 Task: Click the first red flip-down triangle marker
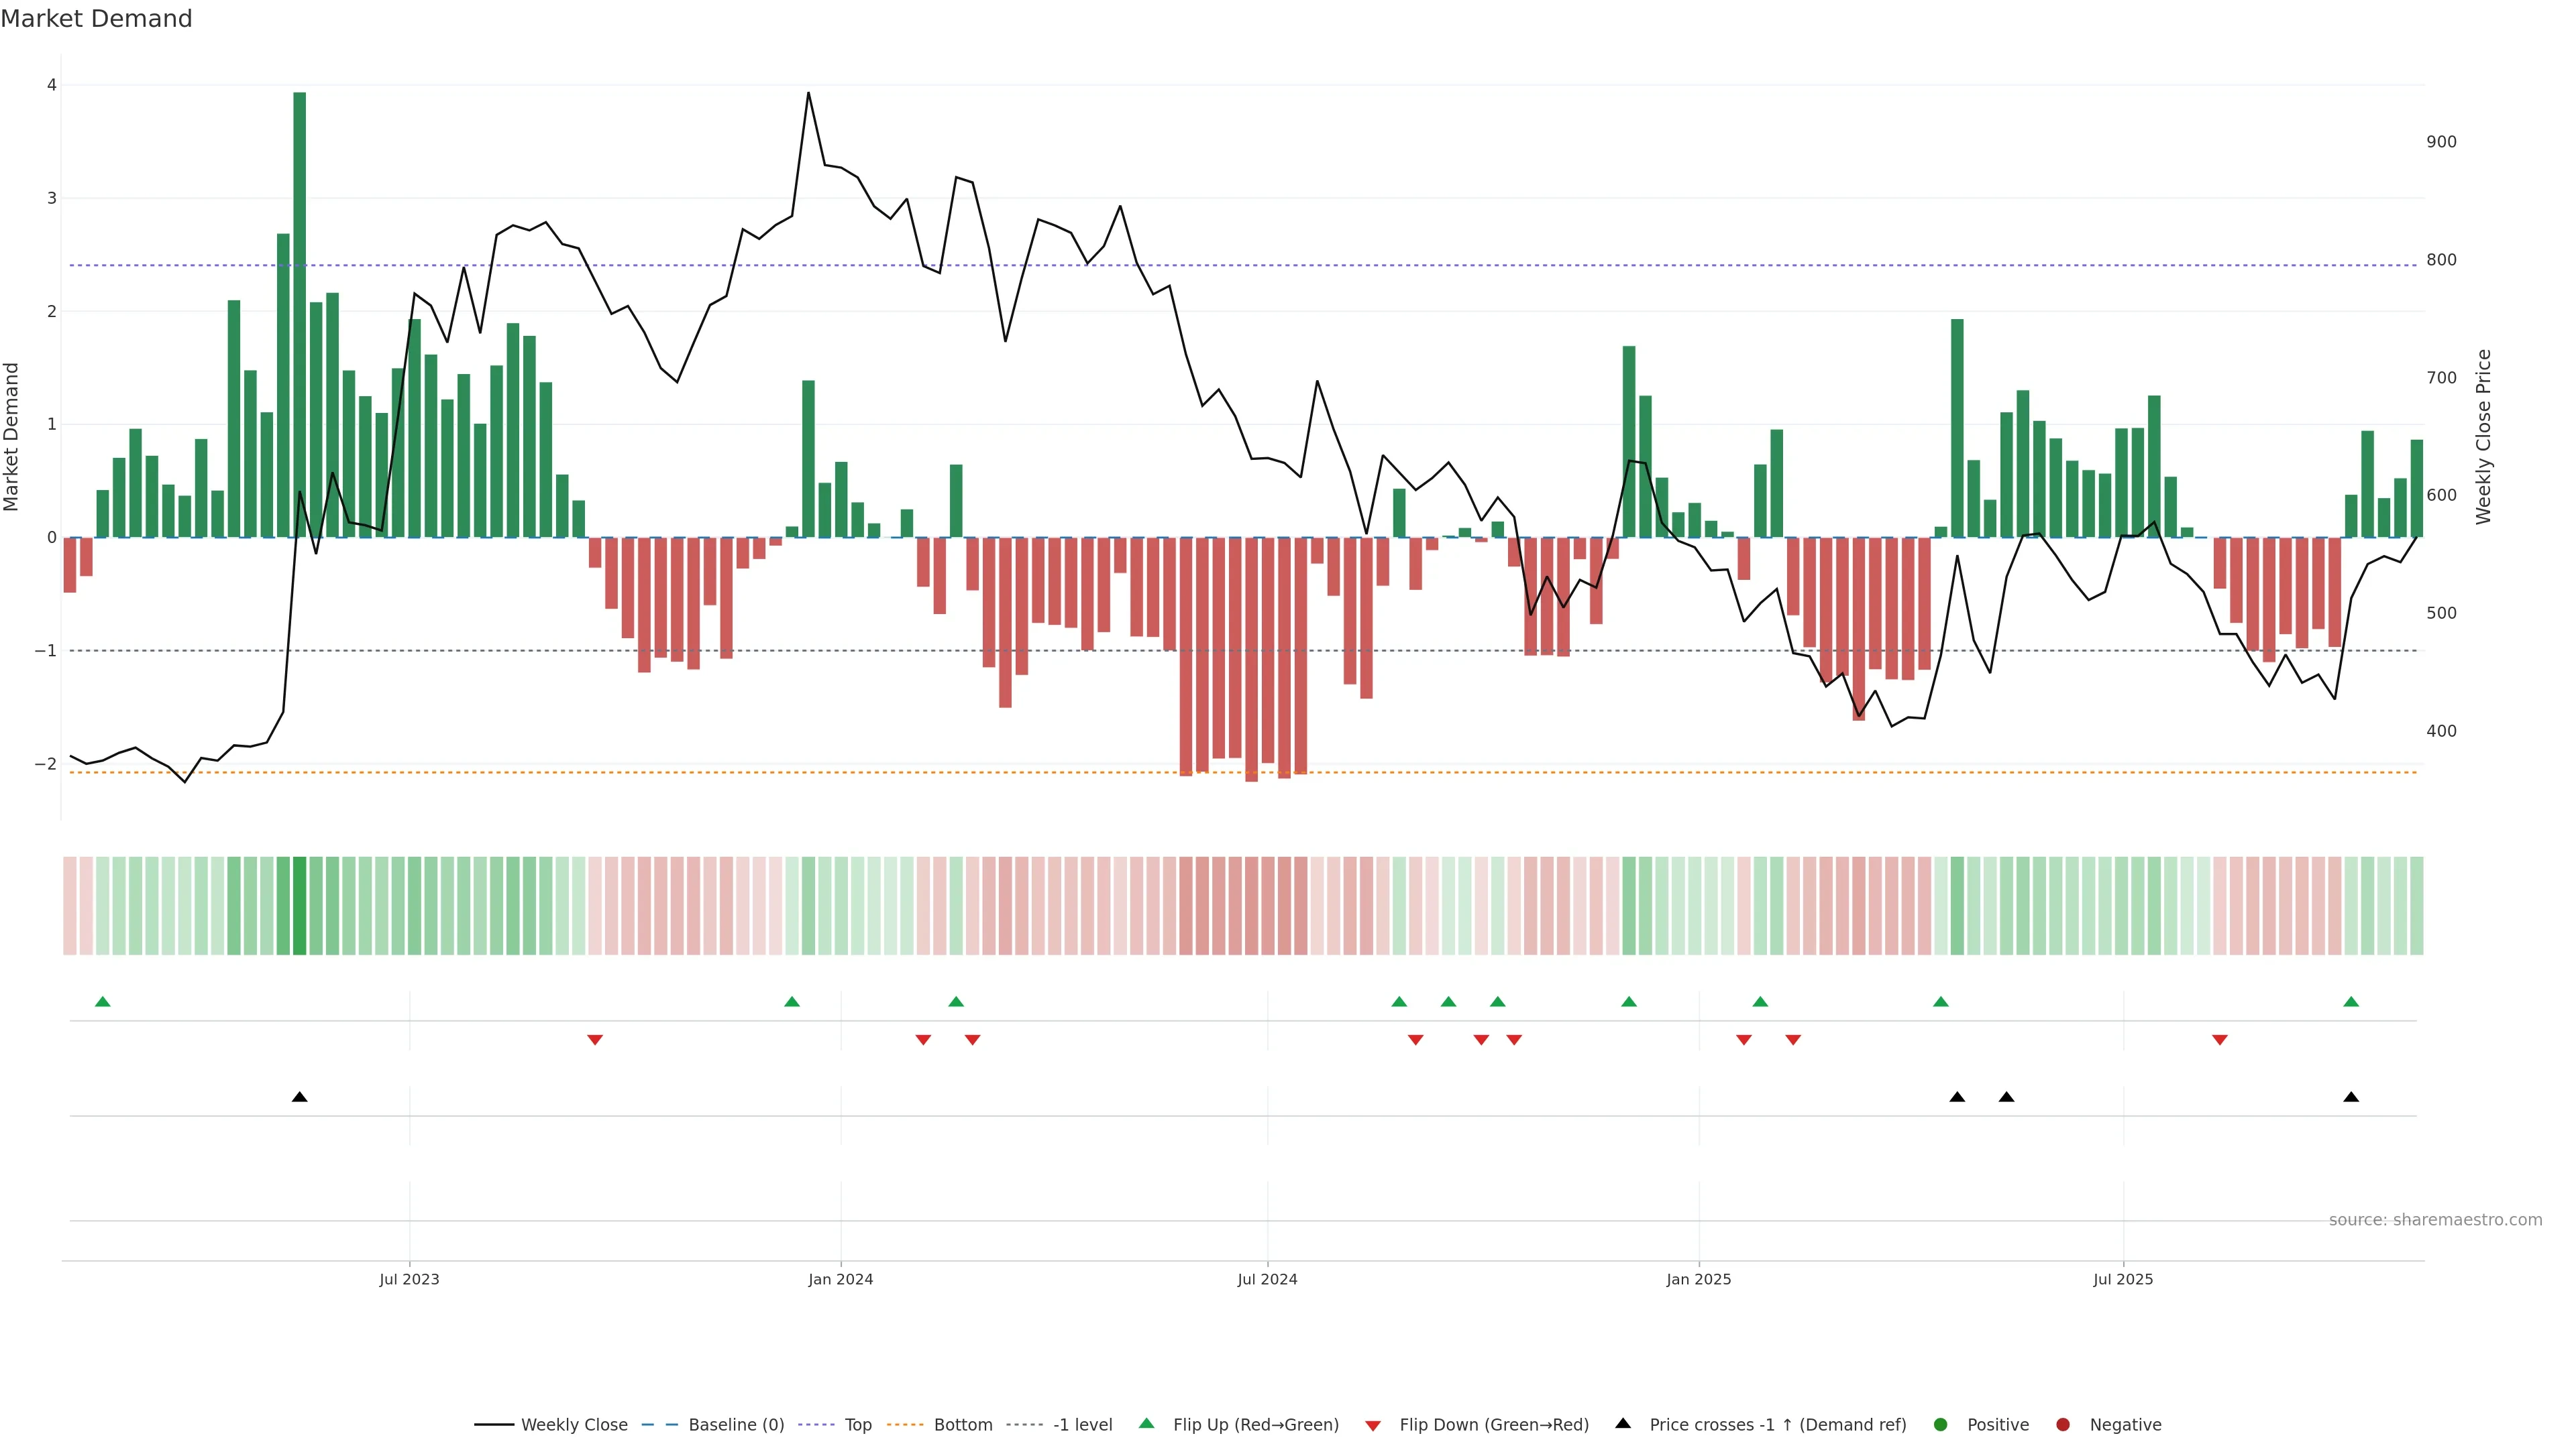pyautogui.click(x=595, y=1040)
